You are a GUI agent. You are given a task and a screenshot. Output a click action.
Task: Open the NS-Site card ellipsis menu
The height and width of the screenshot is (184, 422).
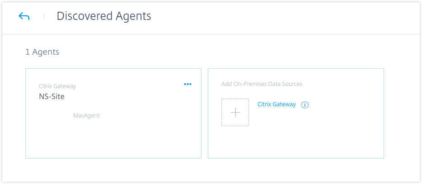pyautogui.click(x=188, y=84)
